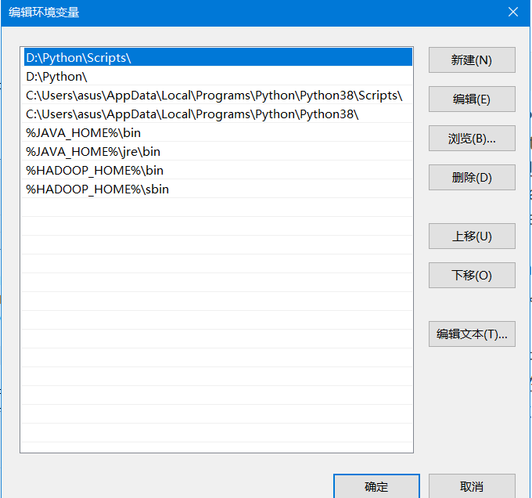Select the %HADOOP_HOME%\sbin entry
Viewport: 532px width, 498px height.
click(x=218, y=189)
